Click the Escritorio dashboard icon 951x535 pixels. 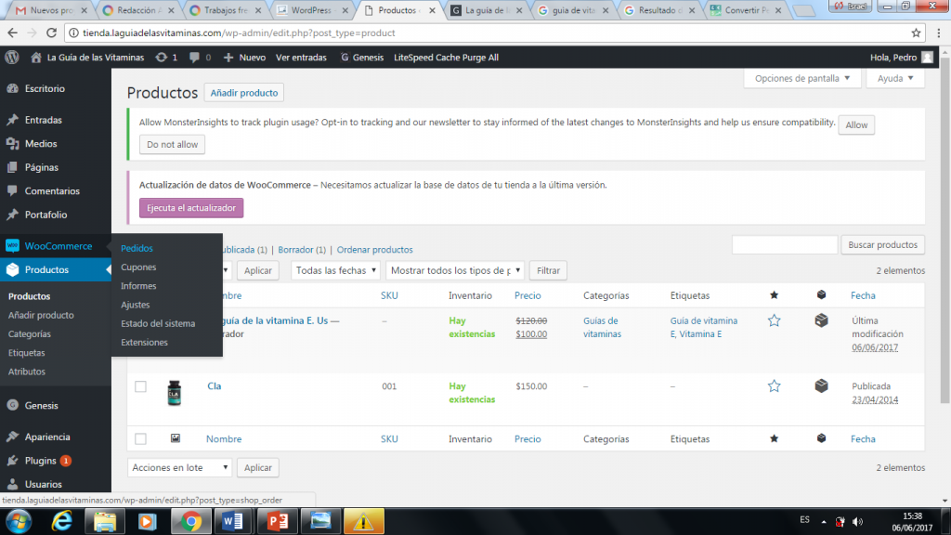pyautogui.click(x=13, y=88)
